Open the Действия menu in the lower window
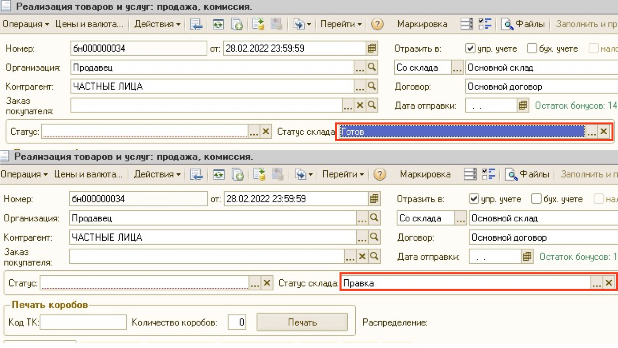618x348 pixels. (x=157, y=174)
